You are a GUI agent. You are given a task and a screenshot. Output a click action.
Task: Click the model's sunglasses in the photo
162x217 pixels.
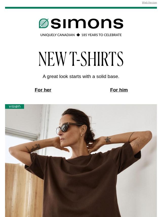(x=68, y=128)
